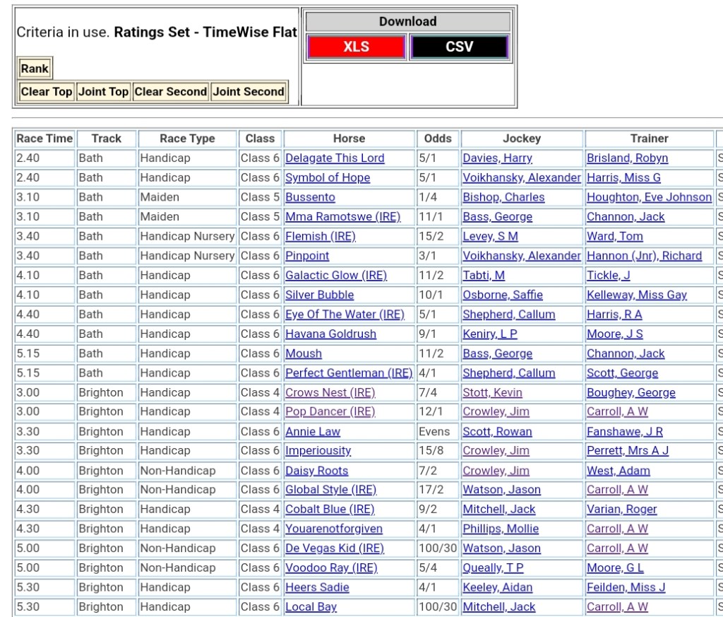Click horse Mma Ramotswe (IRE)
Viewport: 723px width, 617px height.
click(x=342, y=217)
